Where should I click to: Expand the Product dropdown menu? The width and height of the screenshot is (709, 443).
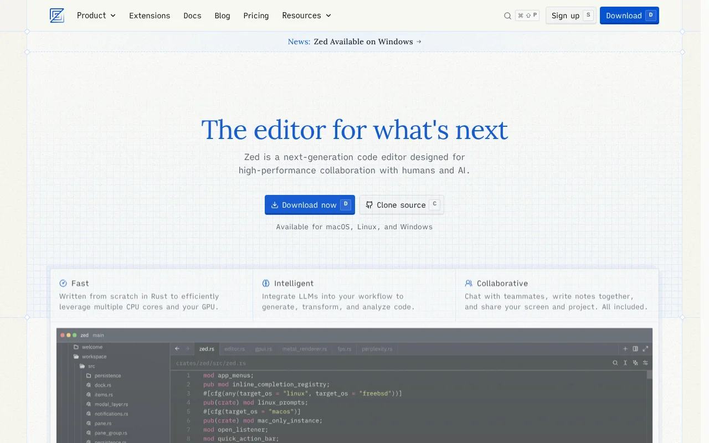[96, 16]
